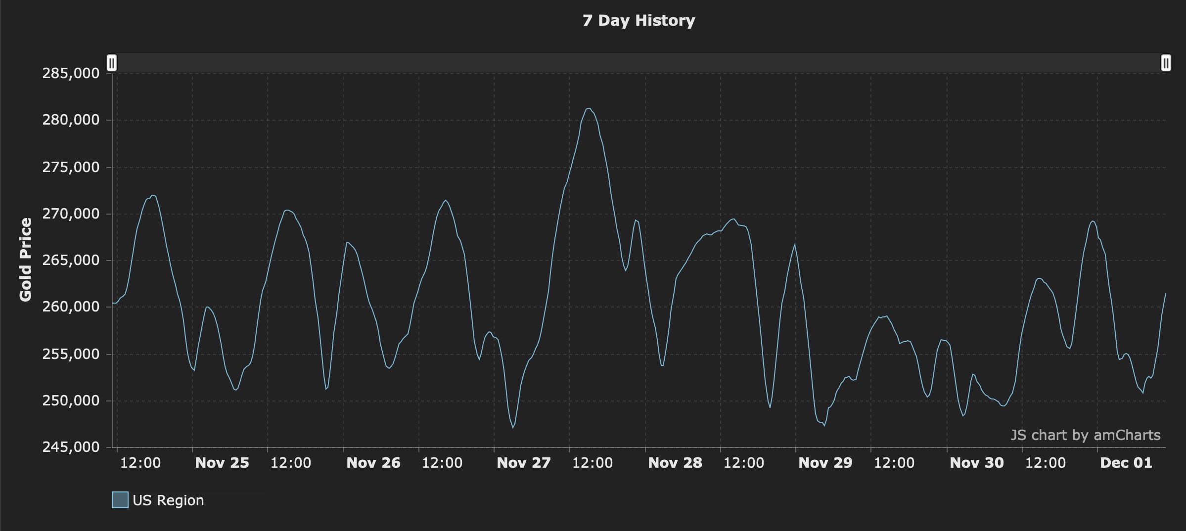This screenshot has height=531, width=1186.
Task: Click the 275,000 y-axis label
Action: (71, 167)
